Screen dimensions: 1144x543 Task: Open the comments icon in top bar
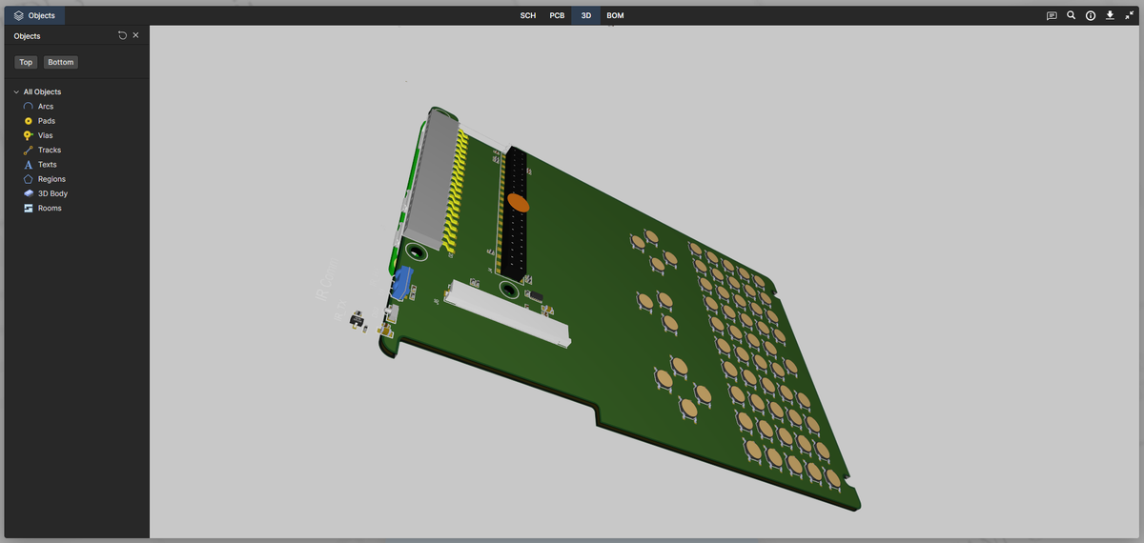[x=1052, y=15]
